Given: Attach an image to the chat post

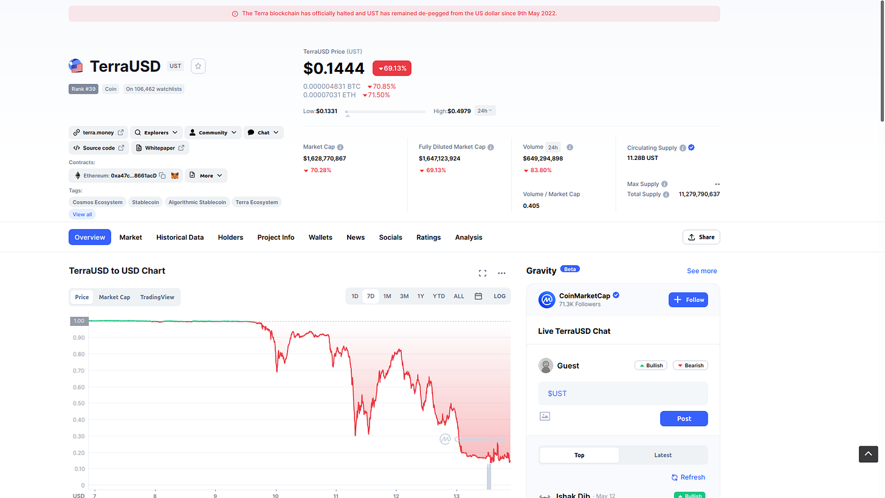Looking at the screenshot, I should pos(545,417).
